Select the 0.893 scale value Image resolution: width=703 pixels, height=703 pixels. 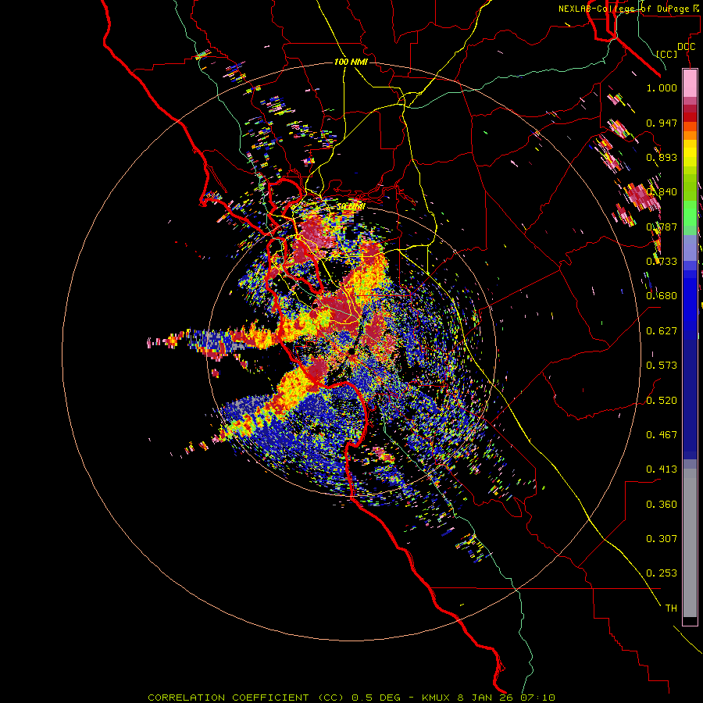(x=662, y=157)
